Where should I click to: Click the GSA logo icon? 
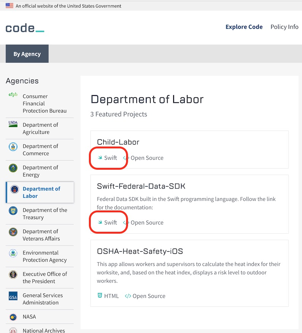(x=13, y=296)
